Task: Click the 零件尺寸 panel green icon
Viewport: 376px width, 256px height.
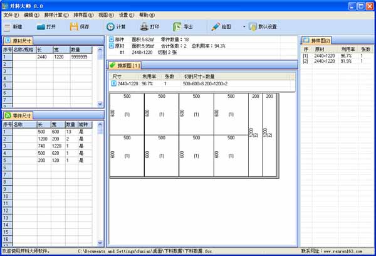Action: pos(8,115)
